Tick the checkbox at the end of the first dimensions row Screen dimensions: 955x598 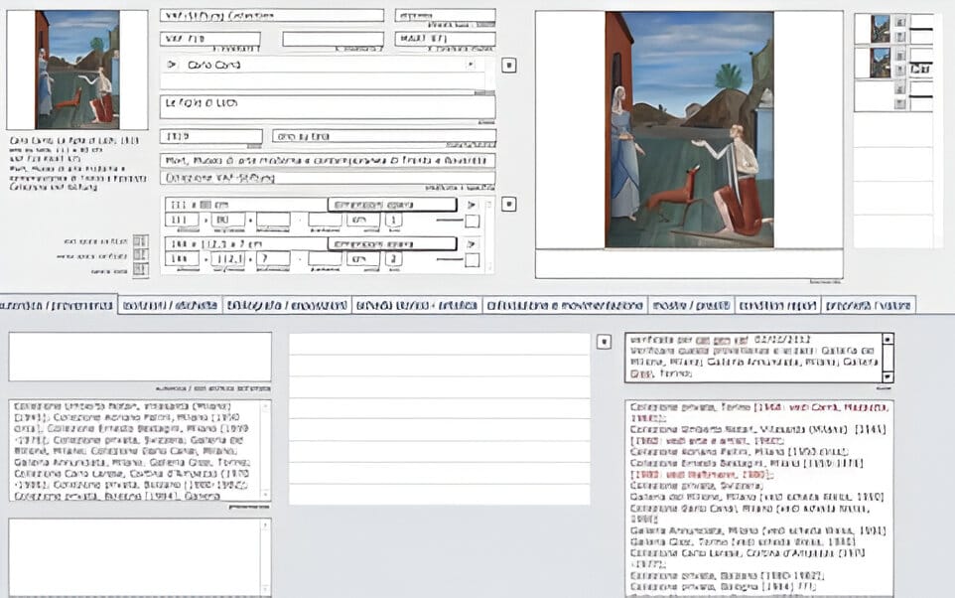point(472,221)
